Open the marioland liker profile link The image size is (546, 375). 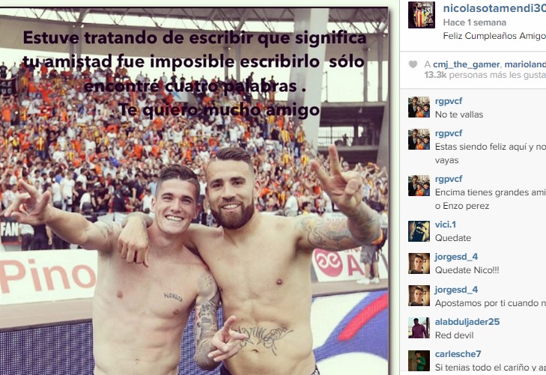(525, 64)
